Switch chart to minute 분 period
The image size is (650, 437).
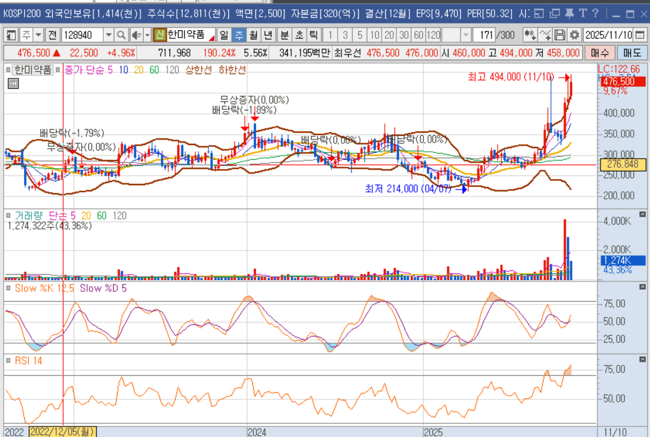[284, 35]
